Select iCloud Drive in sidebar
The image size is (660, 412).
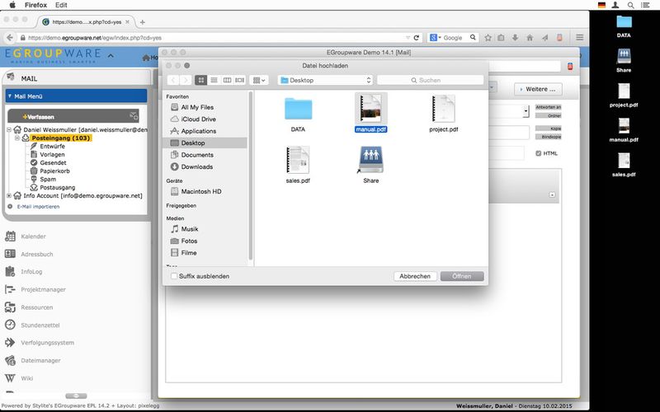198,119
